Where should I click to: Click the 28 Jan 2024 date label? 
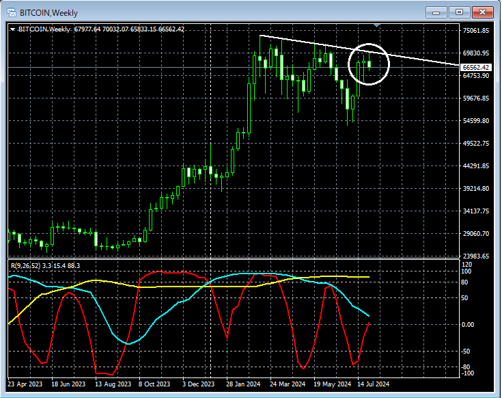(x=243, y=384)
